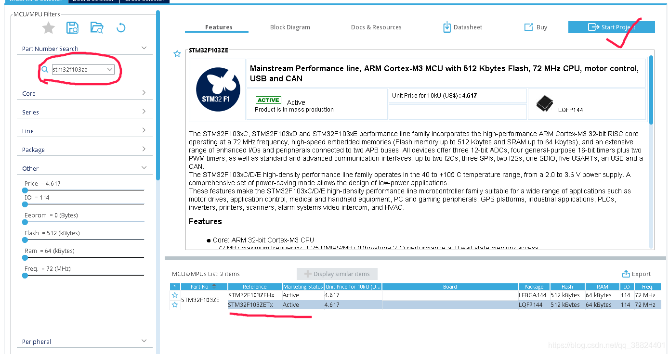The height and width of the screenshot is (354, 669).
Task: Sort by IO column header
Action: coord(627,287)
